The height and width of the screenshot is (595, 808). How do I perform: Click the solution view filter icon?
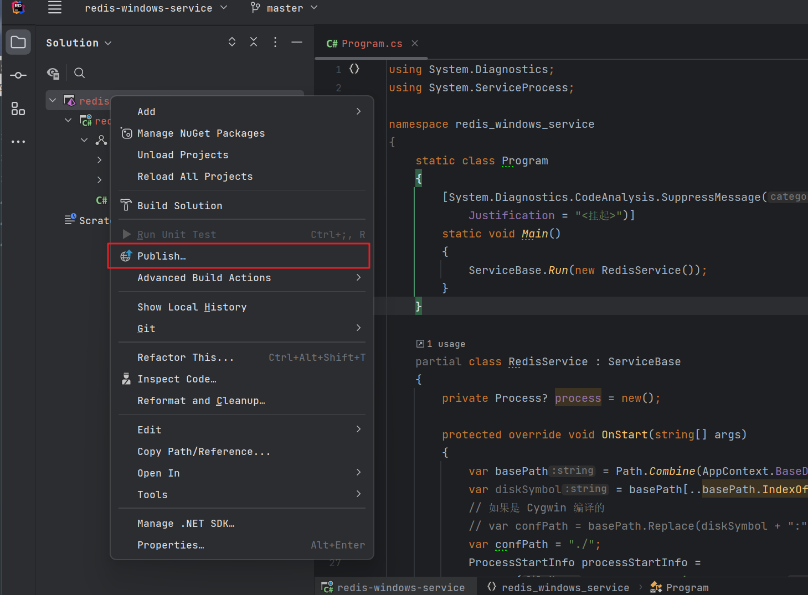click(x=53, y=73)
